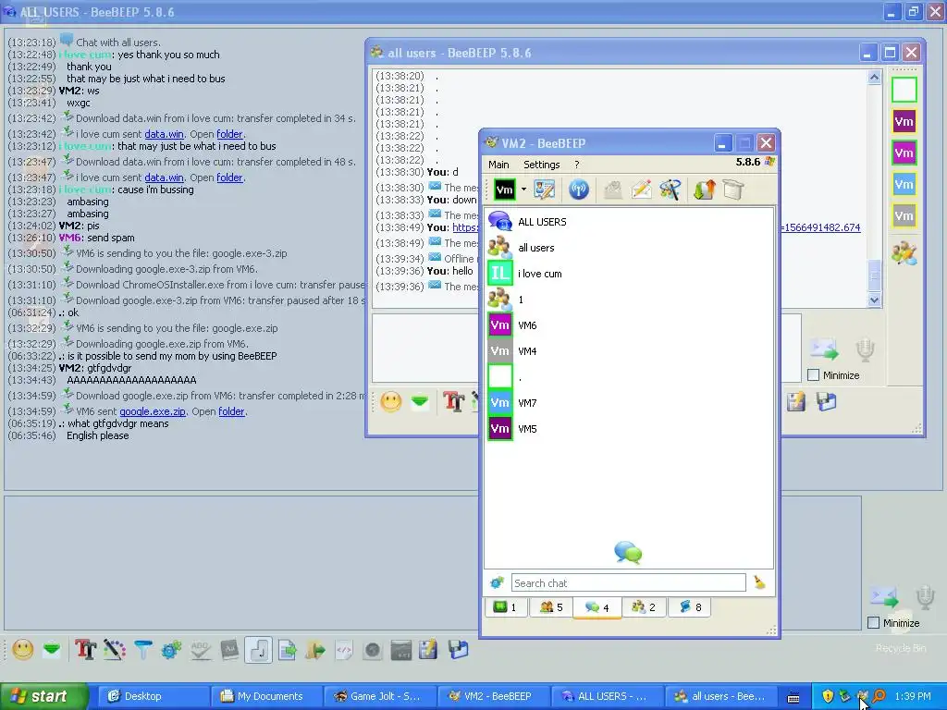Open the google.exe.zip file link

click(x=153, y=411)
